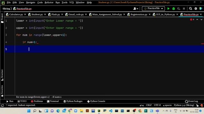Open Python Packages tool window

[73, 101]
